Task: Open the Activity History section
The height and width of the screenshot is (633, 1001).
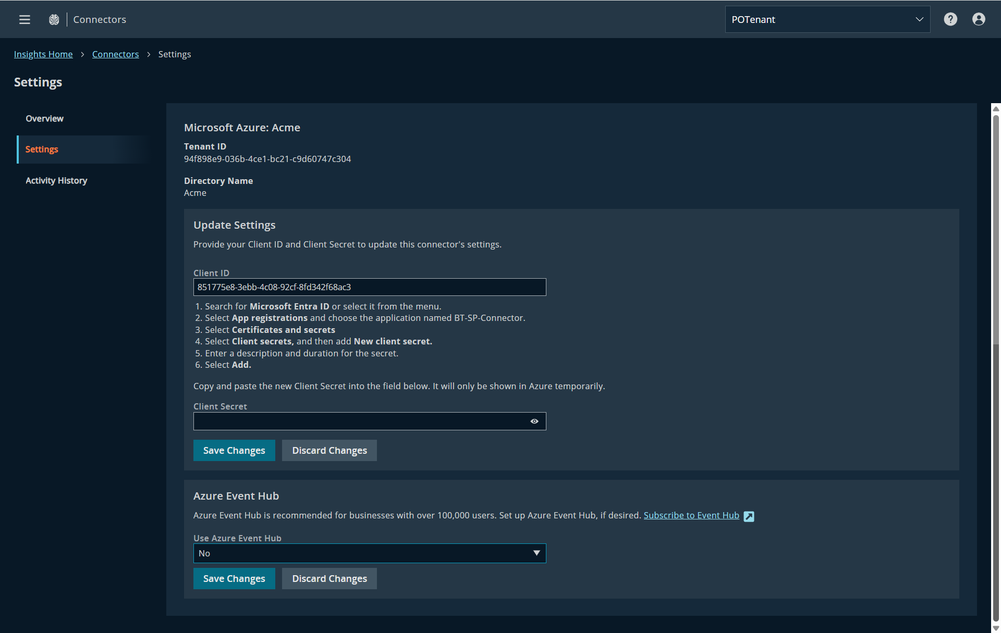Action: 56,181
